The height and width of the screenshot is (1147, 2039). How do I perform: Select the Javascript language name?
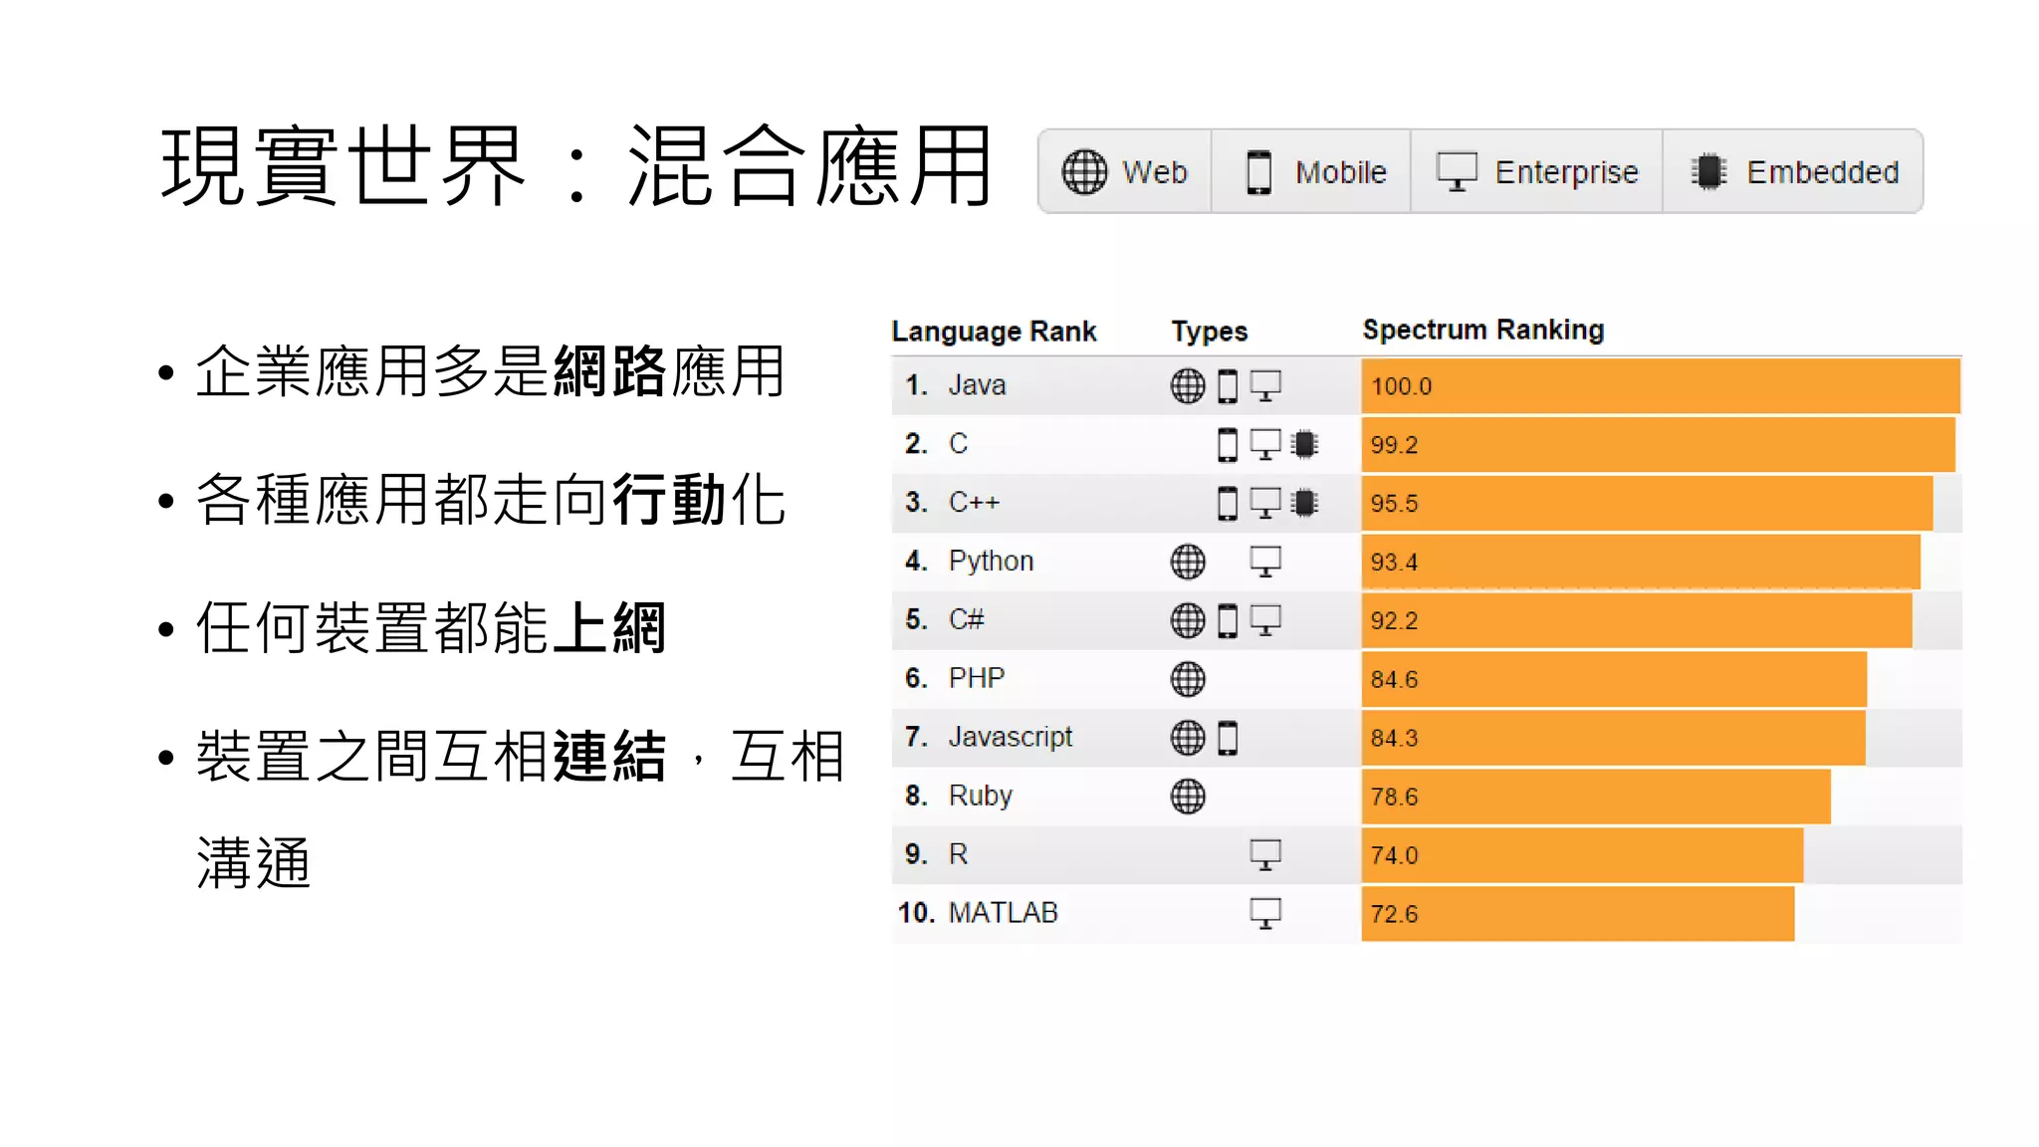[x=1010, y=738]
